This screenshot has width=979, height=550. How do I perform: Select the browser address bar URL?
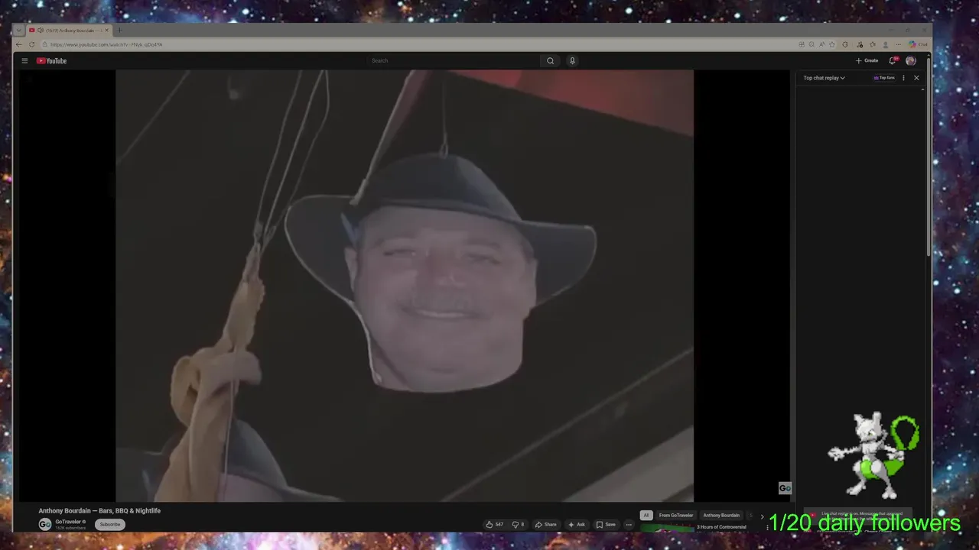pos(106,44)
